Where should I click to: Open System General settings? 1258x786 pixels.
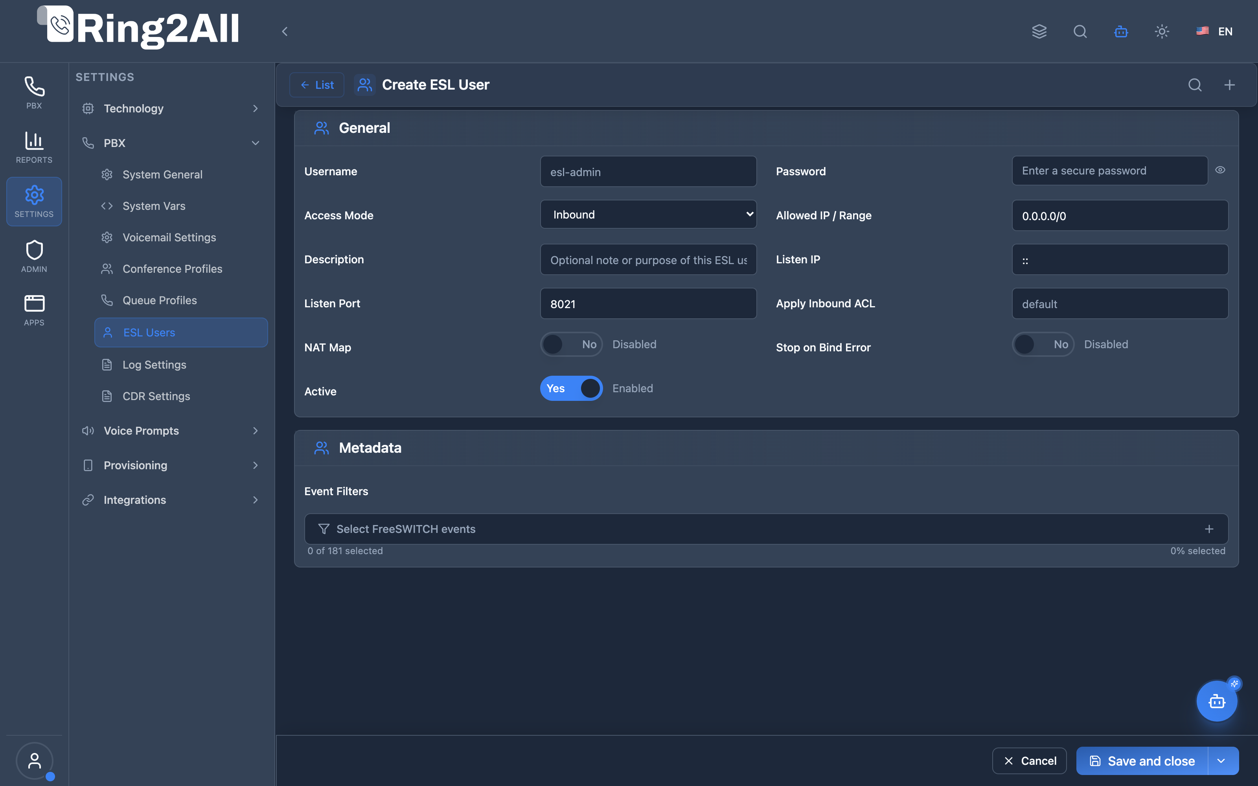[181, 174]
